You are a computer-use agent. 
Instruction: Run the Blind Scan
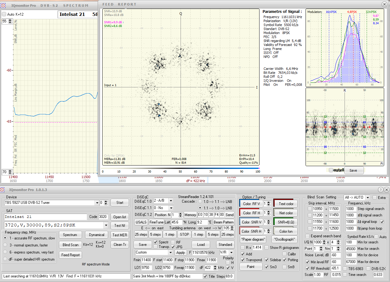point(70,245)
